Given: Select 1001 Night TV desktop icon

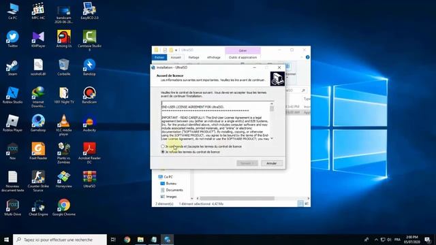Looking at the screenshot, I should tap(63, 95).
